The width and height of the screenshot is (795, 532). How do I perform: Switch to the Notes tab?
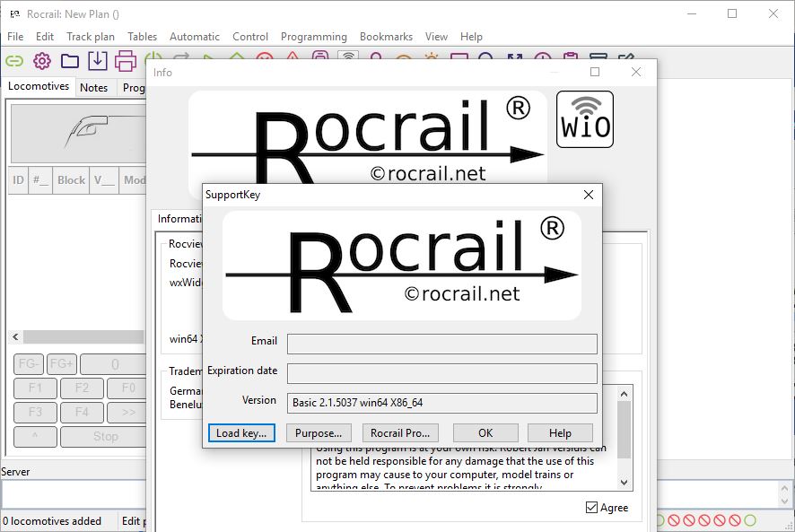pyautogui.click(x=94, y=88)
